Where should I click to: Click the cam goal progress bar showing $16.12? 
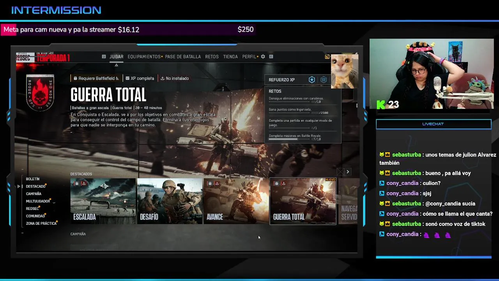click(x=128, y=30)
